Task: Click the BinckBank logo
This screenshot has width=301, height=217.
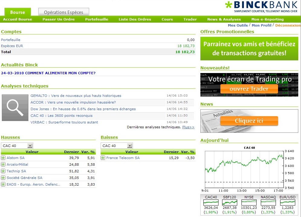Action: click(261, 7)
